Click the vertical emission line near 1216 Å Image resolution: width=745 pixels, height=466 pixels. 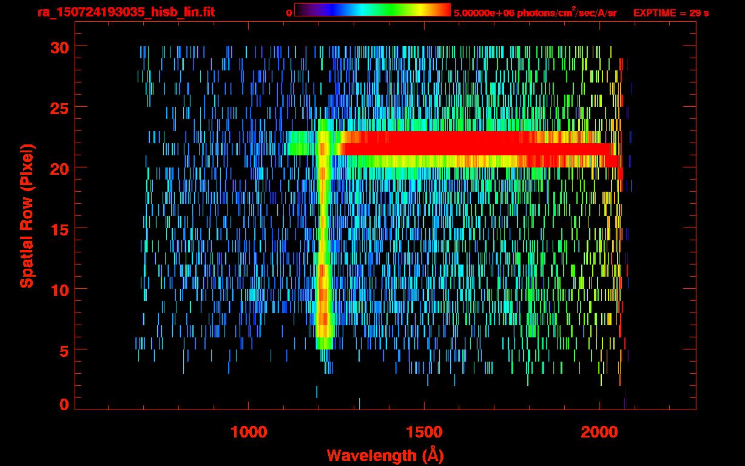click(324, 234)
